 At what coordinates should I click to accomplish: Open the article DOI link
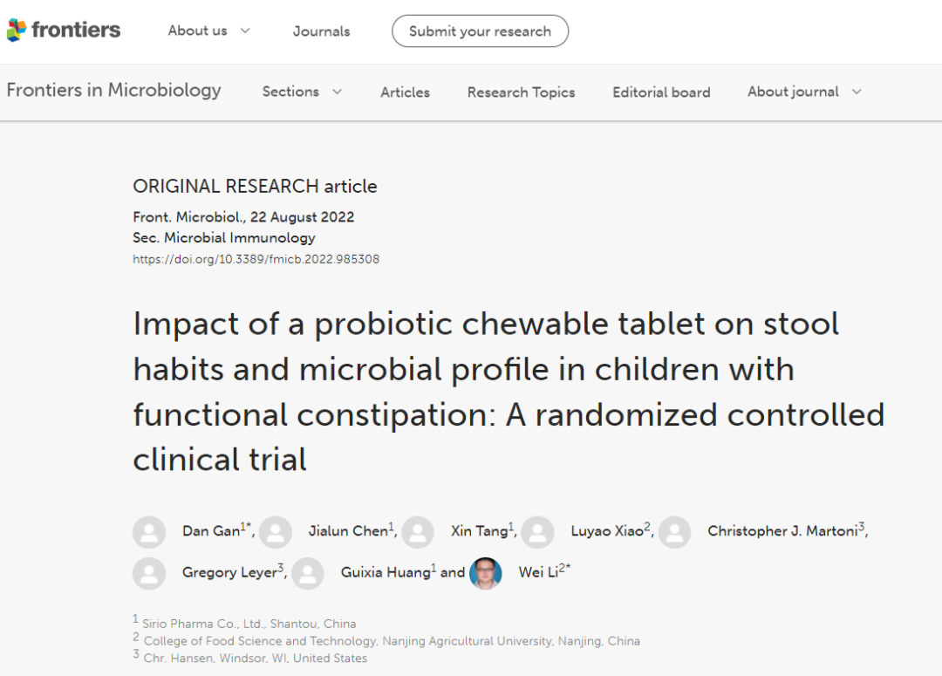256,259
